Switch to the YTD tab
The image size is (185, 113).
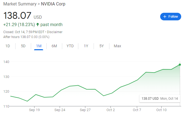pyautogui.click(x=70, y=46)
